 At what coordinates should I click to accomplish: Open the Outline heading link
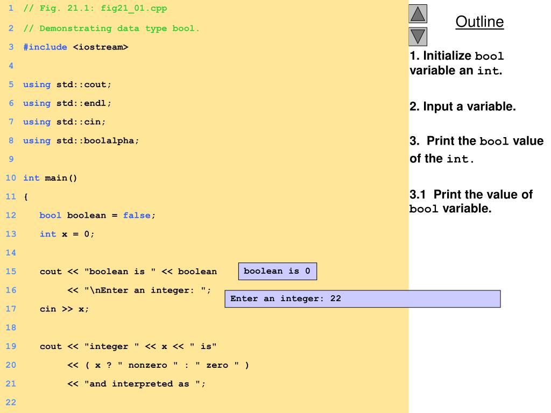(479, 22)
